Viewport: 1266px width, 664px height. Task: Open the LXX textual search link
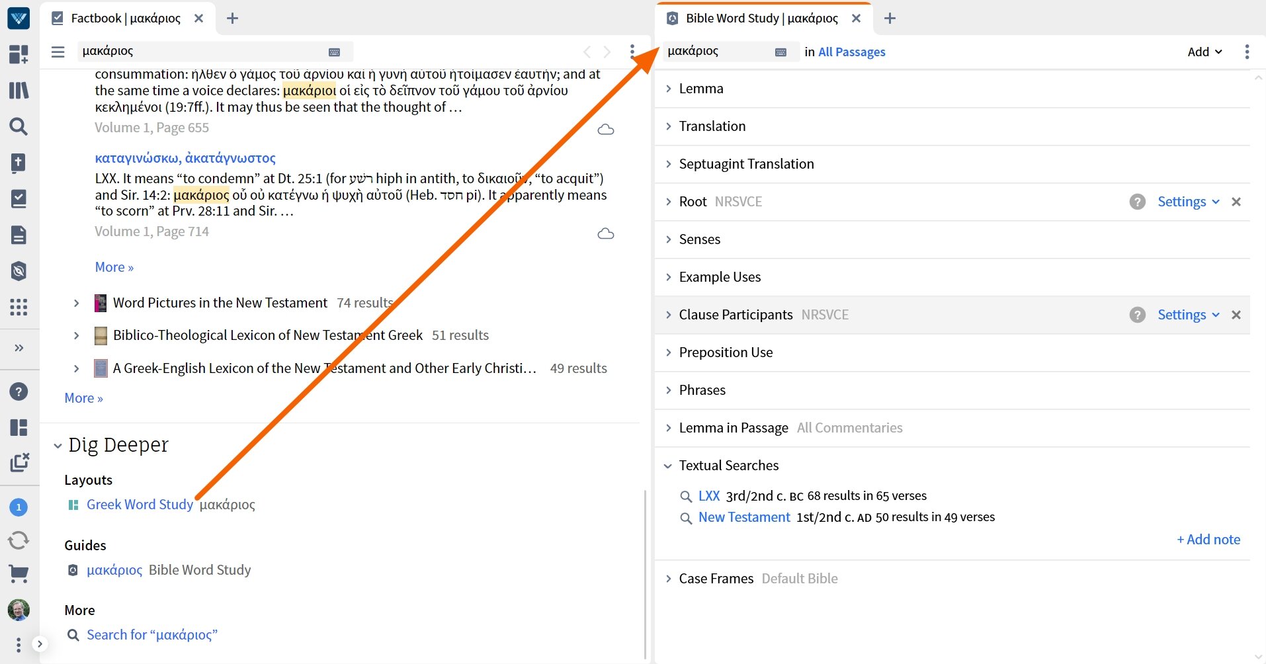(709, 496)
